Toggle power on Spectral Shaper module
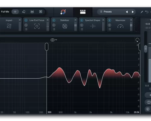 tap(82, 20)
